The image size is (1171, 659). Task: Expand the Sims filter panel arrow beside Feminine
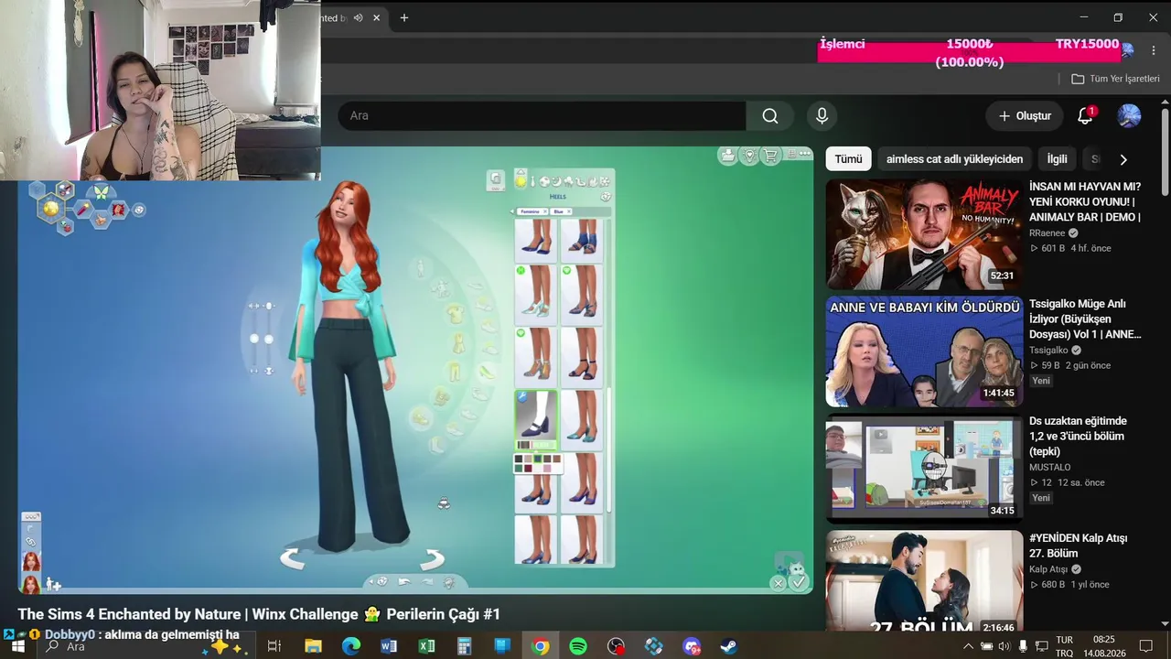tap(512, 211)
